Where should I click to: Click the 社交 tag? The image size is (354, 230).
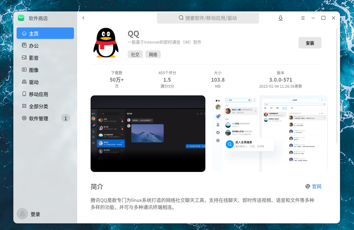coord(135,55)
